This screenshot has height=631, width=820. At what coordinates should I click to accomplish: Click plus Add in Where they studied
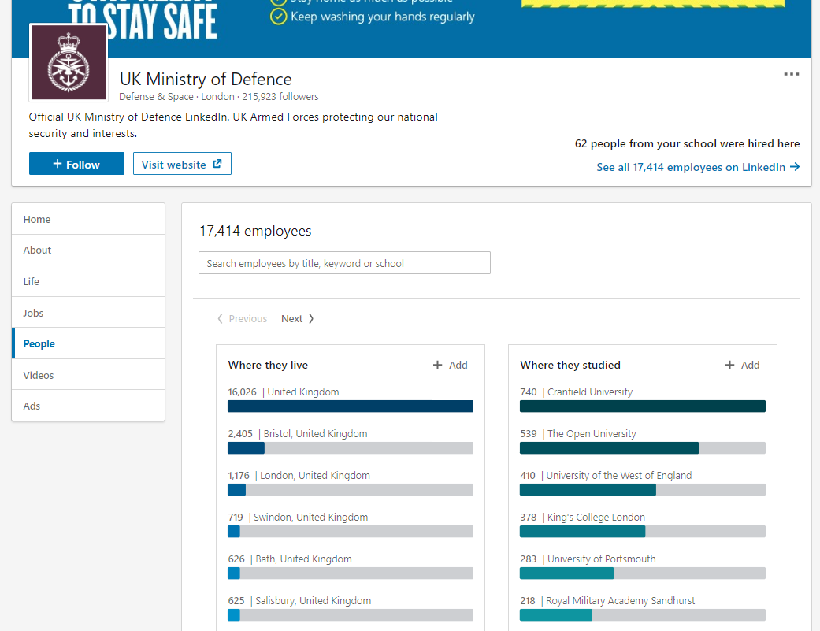[x=742, y=365]
